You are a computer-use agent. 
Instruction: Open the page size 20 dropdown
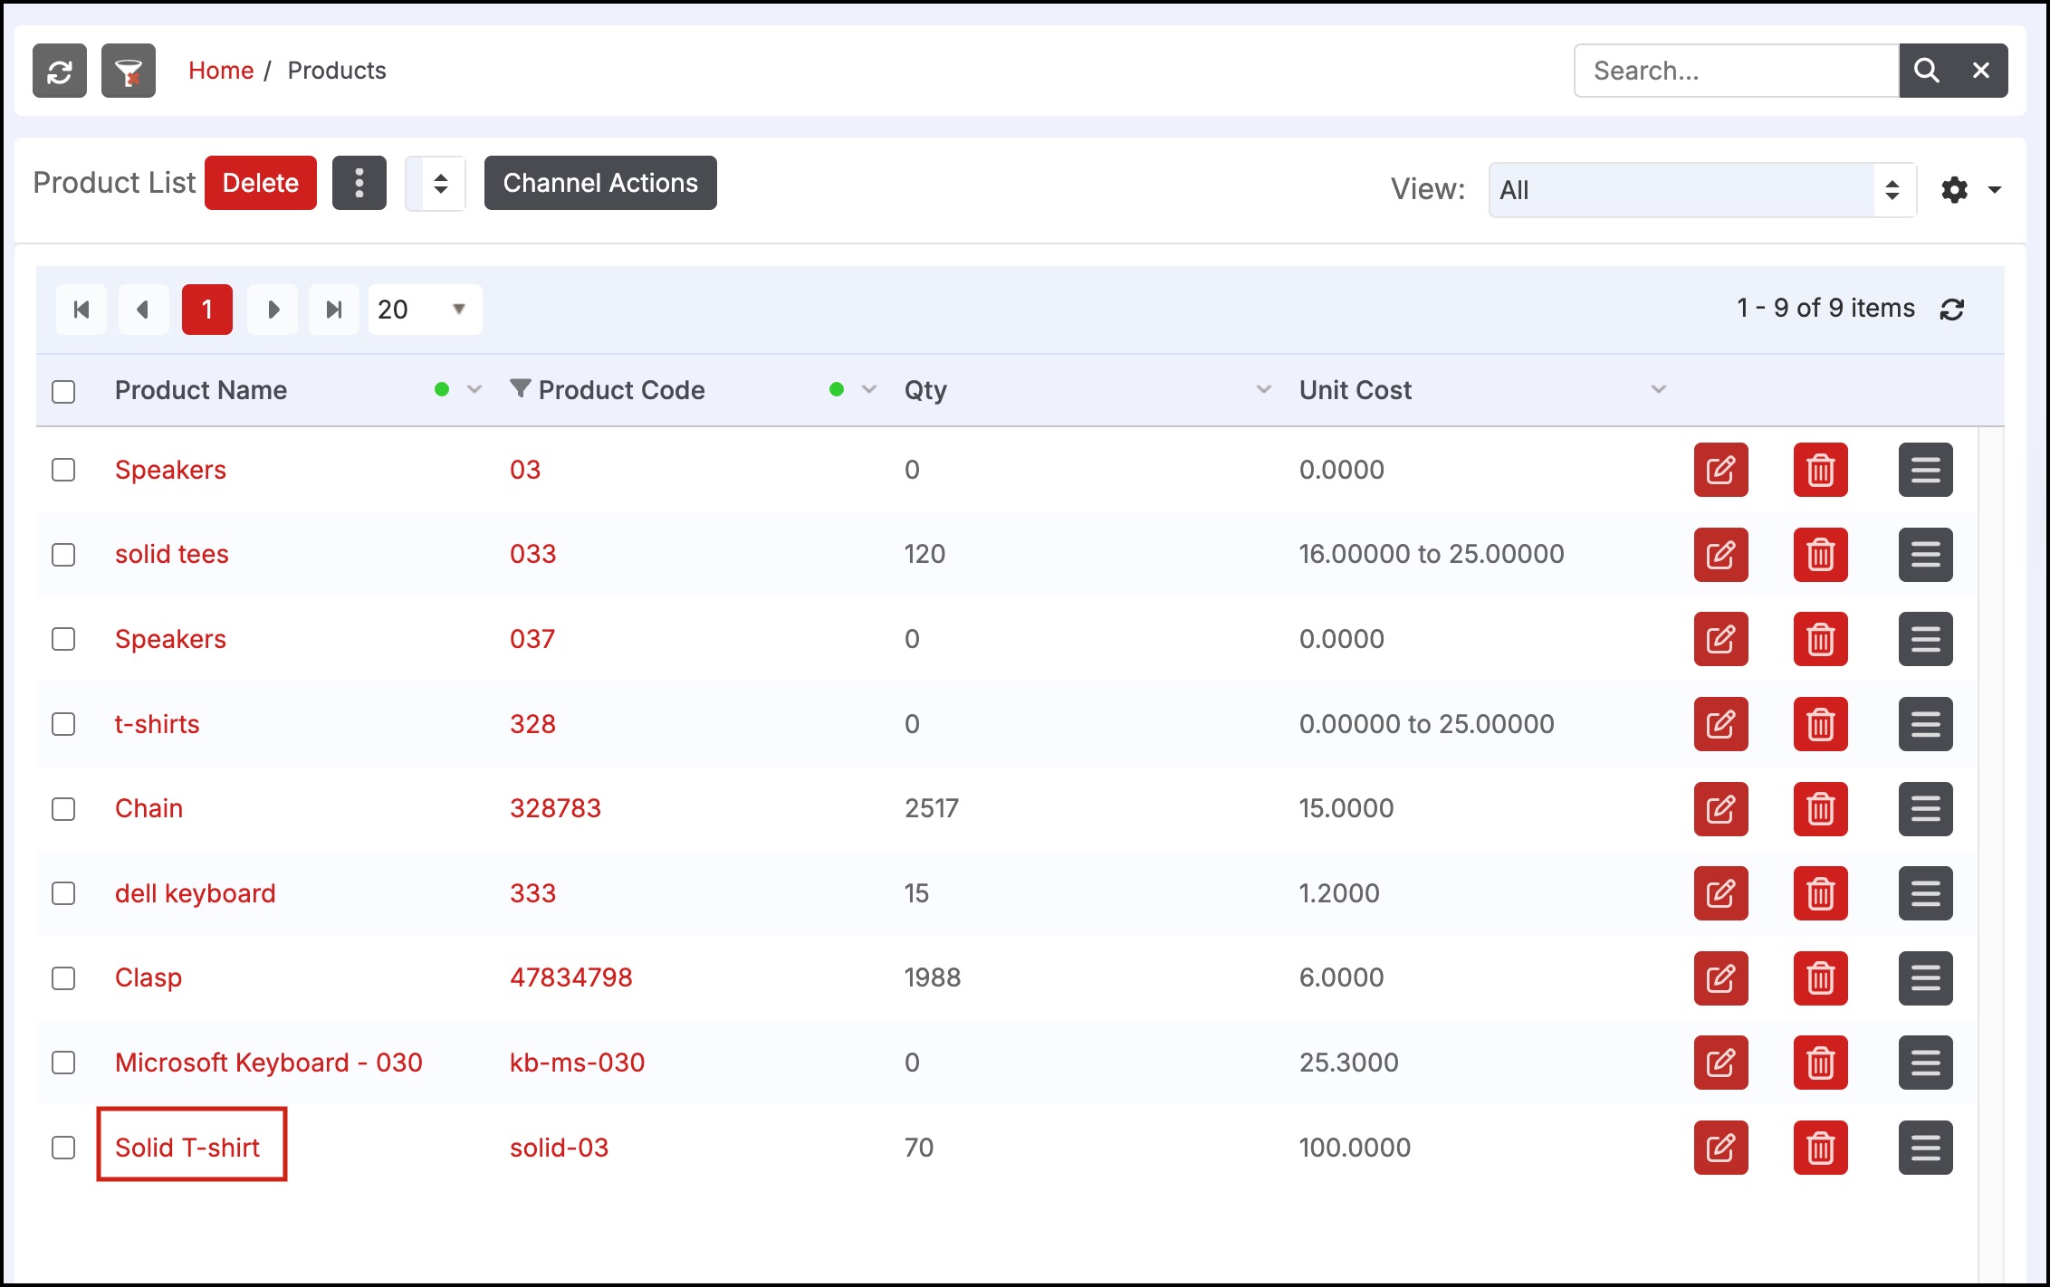pyautogui.click(x=425, y=310)
